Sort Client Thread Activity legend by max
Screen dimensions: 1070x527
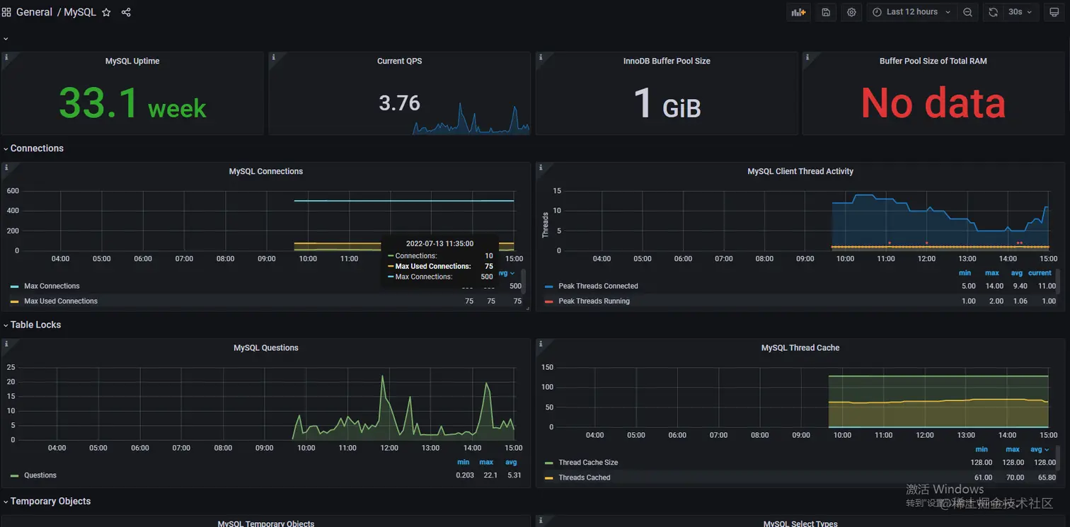pyautogui.click(x=992, y=272)
